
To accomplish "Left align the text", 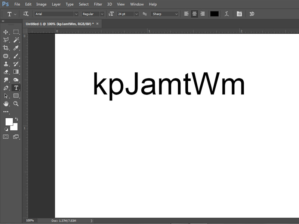I will (x=186, y=14).
